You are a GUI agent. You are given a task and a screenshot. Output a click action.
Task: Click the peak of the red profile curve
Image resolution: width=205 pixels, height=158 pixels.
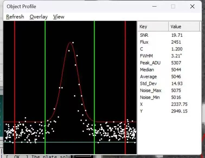coord(71,42)
